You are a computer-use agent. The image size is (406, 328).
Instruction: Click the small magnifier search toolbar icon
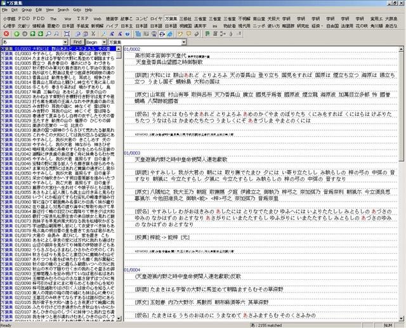click(x=104, y=34)
